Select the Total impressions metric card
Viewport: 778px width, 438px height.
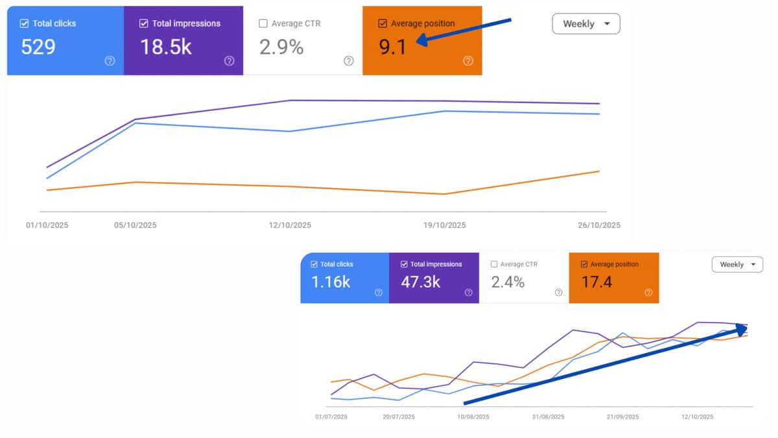(183, 40)
